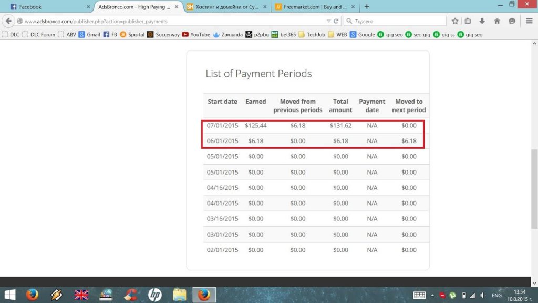538x303 pixels.
Task: Open the Gmail bookmark
Action: tap(89, 34)
